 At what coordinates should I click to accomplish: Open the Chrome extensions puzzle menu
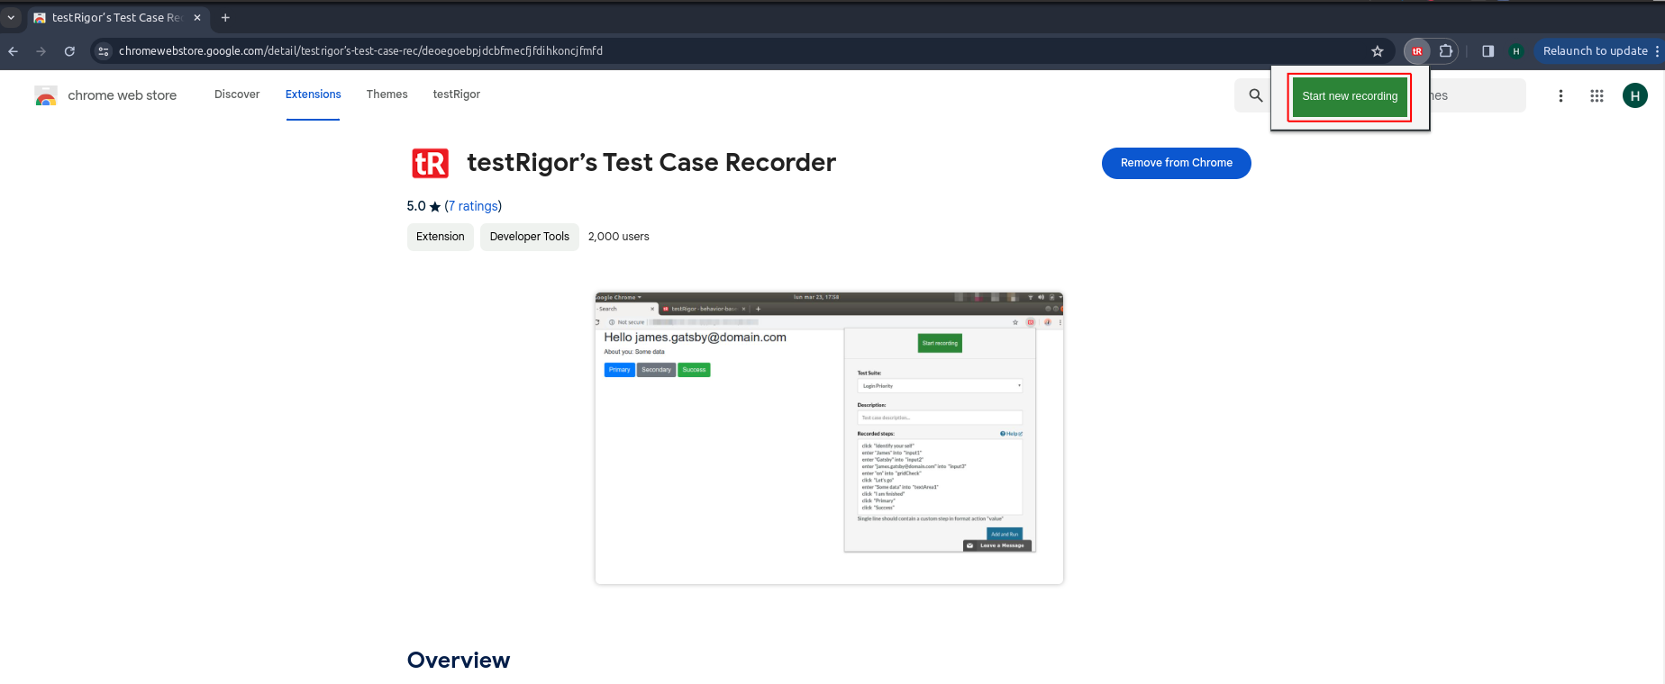click(1445, 51)
